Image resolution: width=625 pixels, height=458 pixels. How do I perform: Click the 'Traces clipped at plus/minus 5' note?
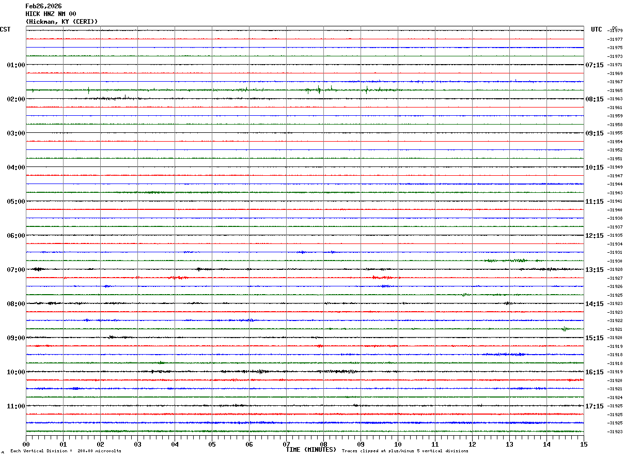[x=405, y=451]
